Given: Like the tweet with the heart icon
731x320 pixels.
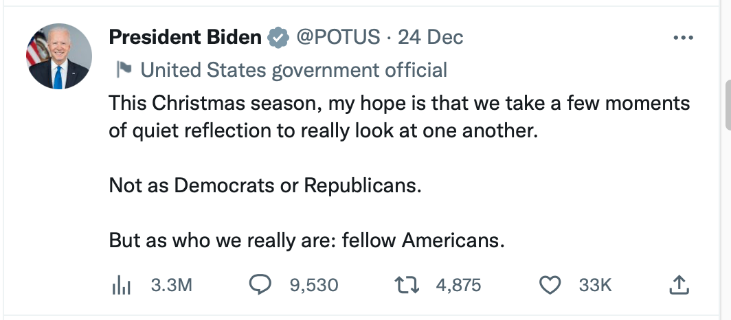Looking at the screenshot, I should [x=551, y=284].
